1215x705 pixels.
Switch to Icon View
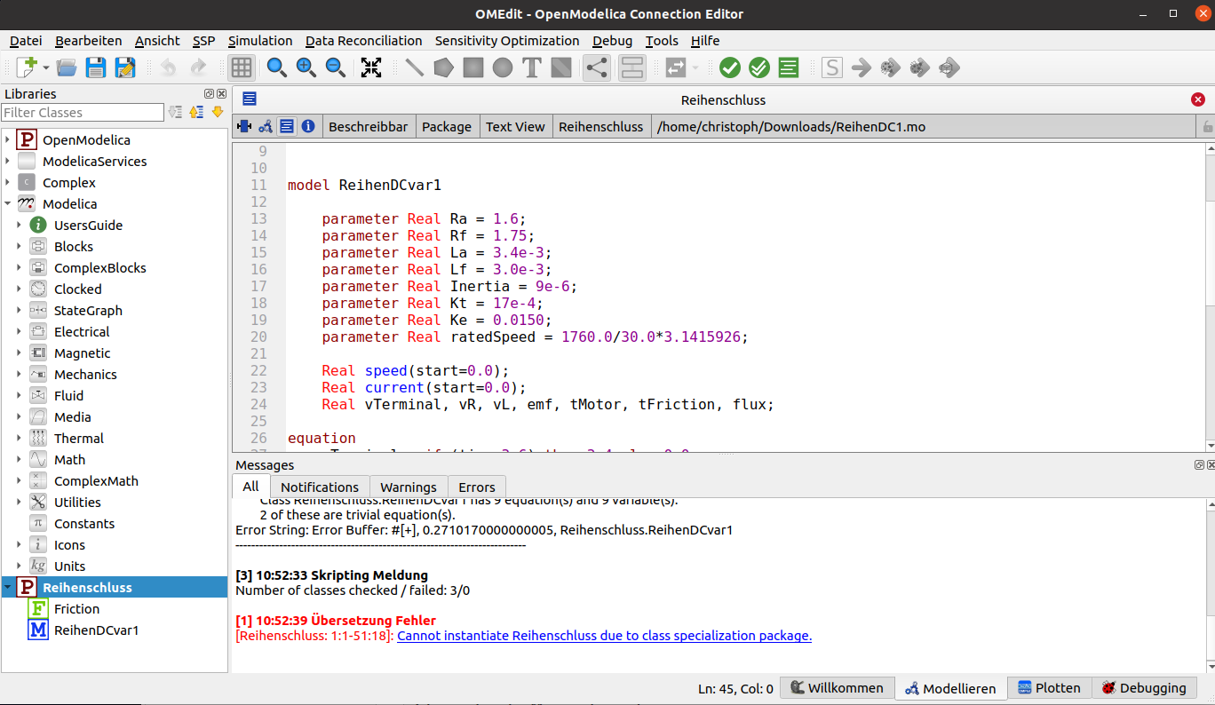point(243,127)
